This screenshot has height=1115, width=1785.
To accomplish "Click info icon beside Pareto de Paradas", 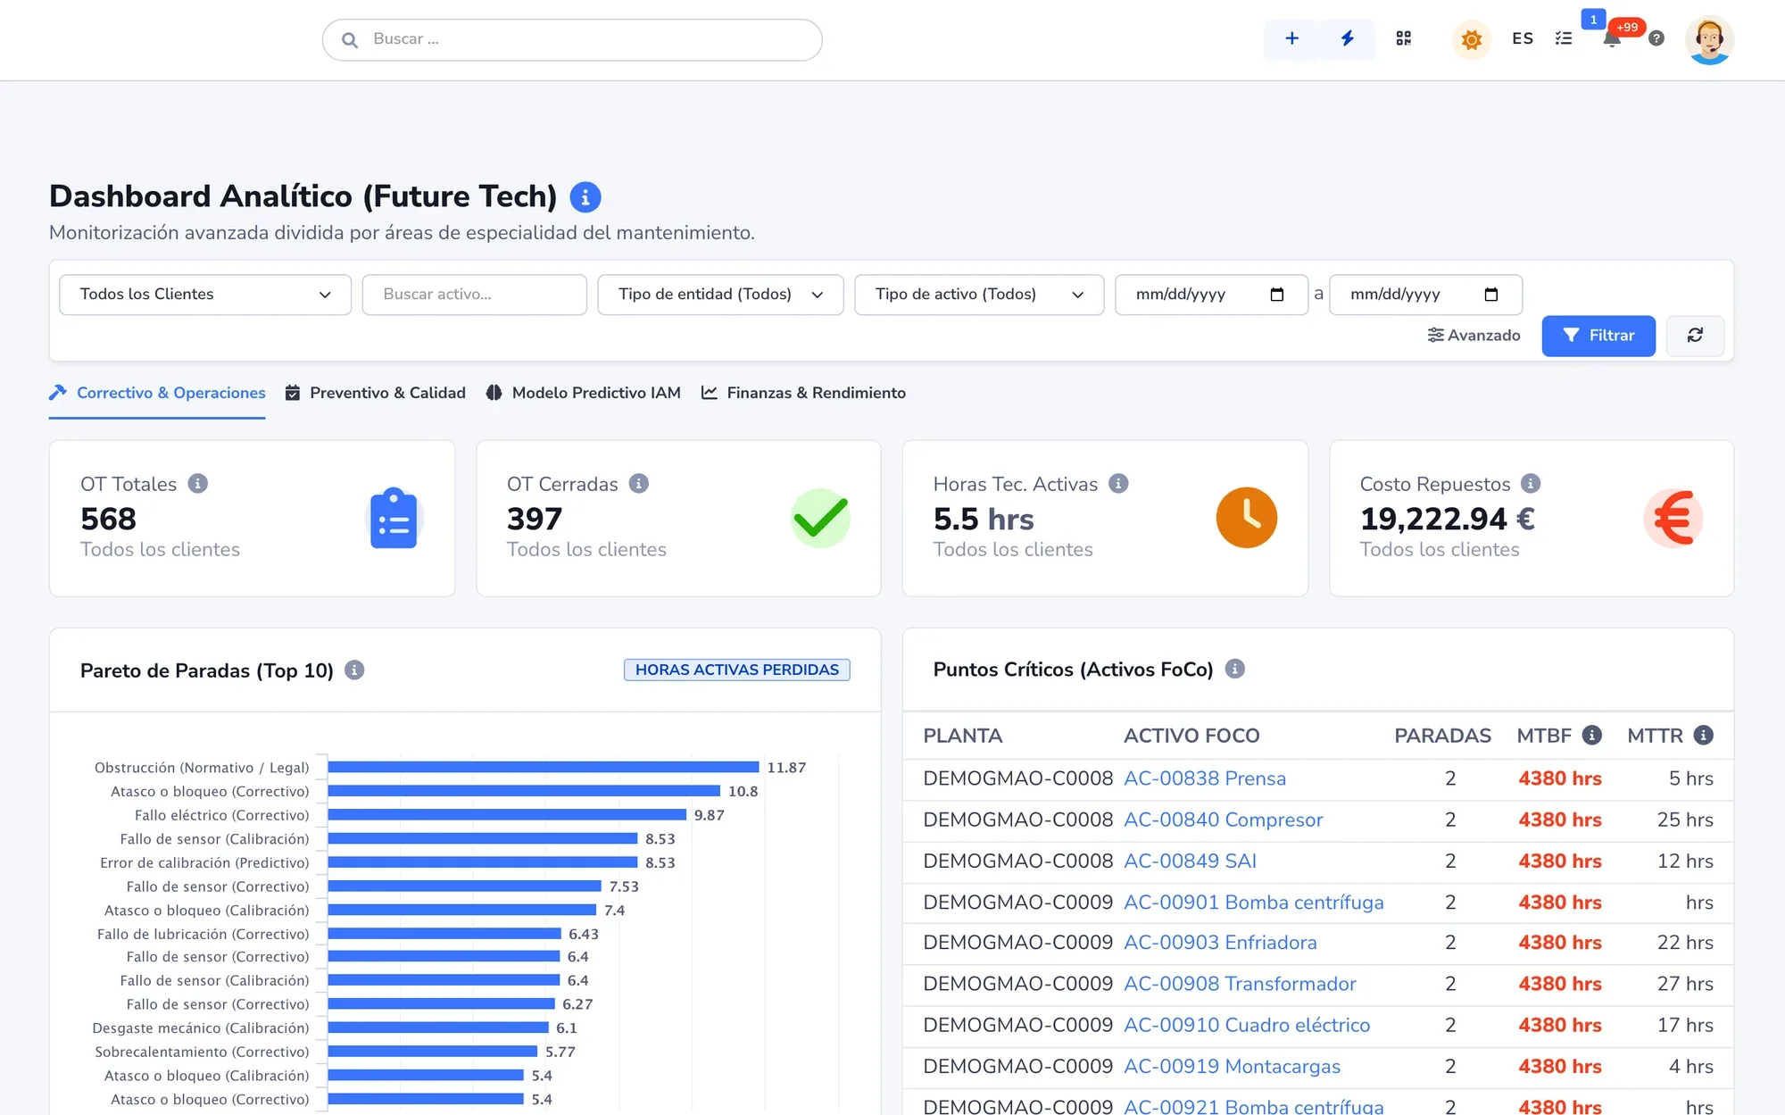I will pyautogui.click(x=354, y=670).
